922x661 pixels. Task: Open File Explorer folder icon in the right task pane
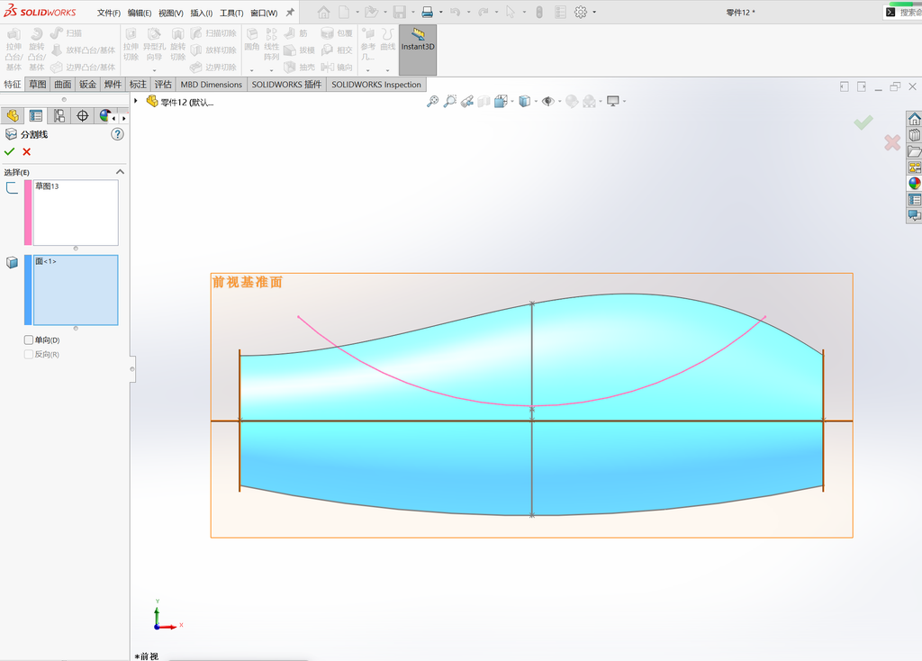tap(915, 151)
